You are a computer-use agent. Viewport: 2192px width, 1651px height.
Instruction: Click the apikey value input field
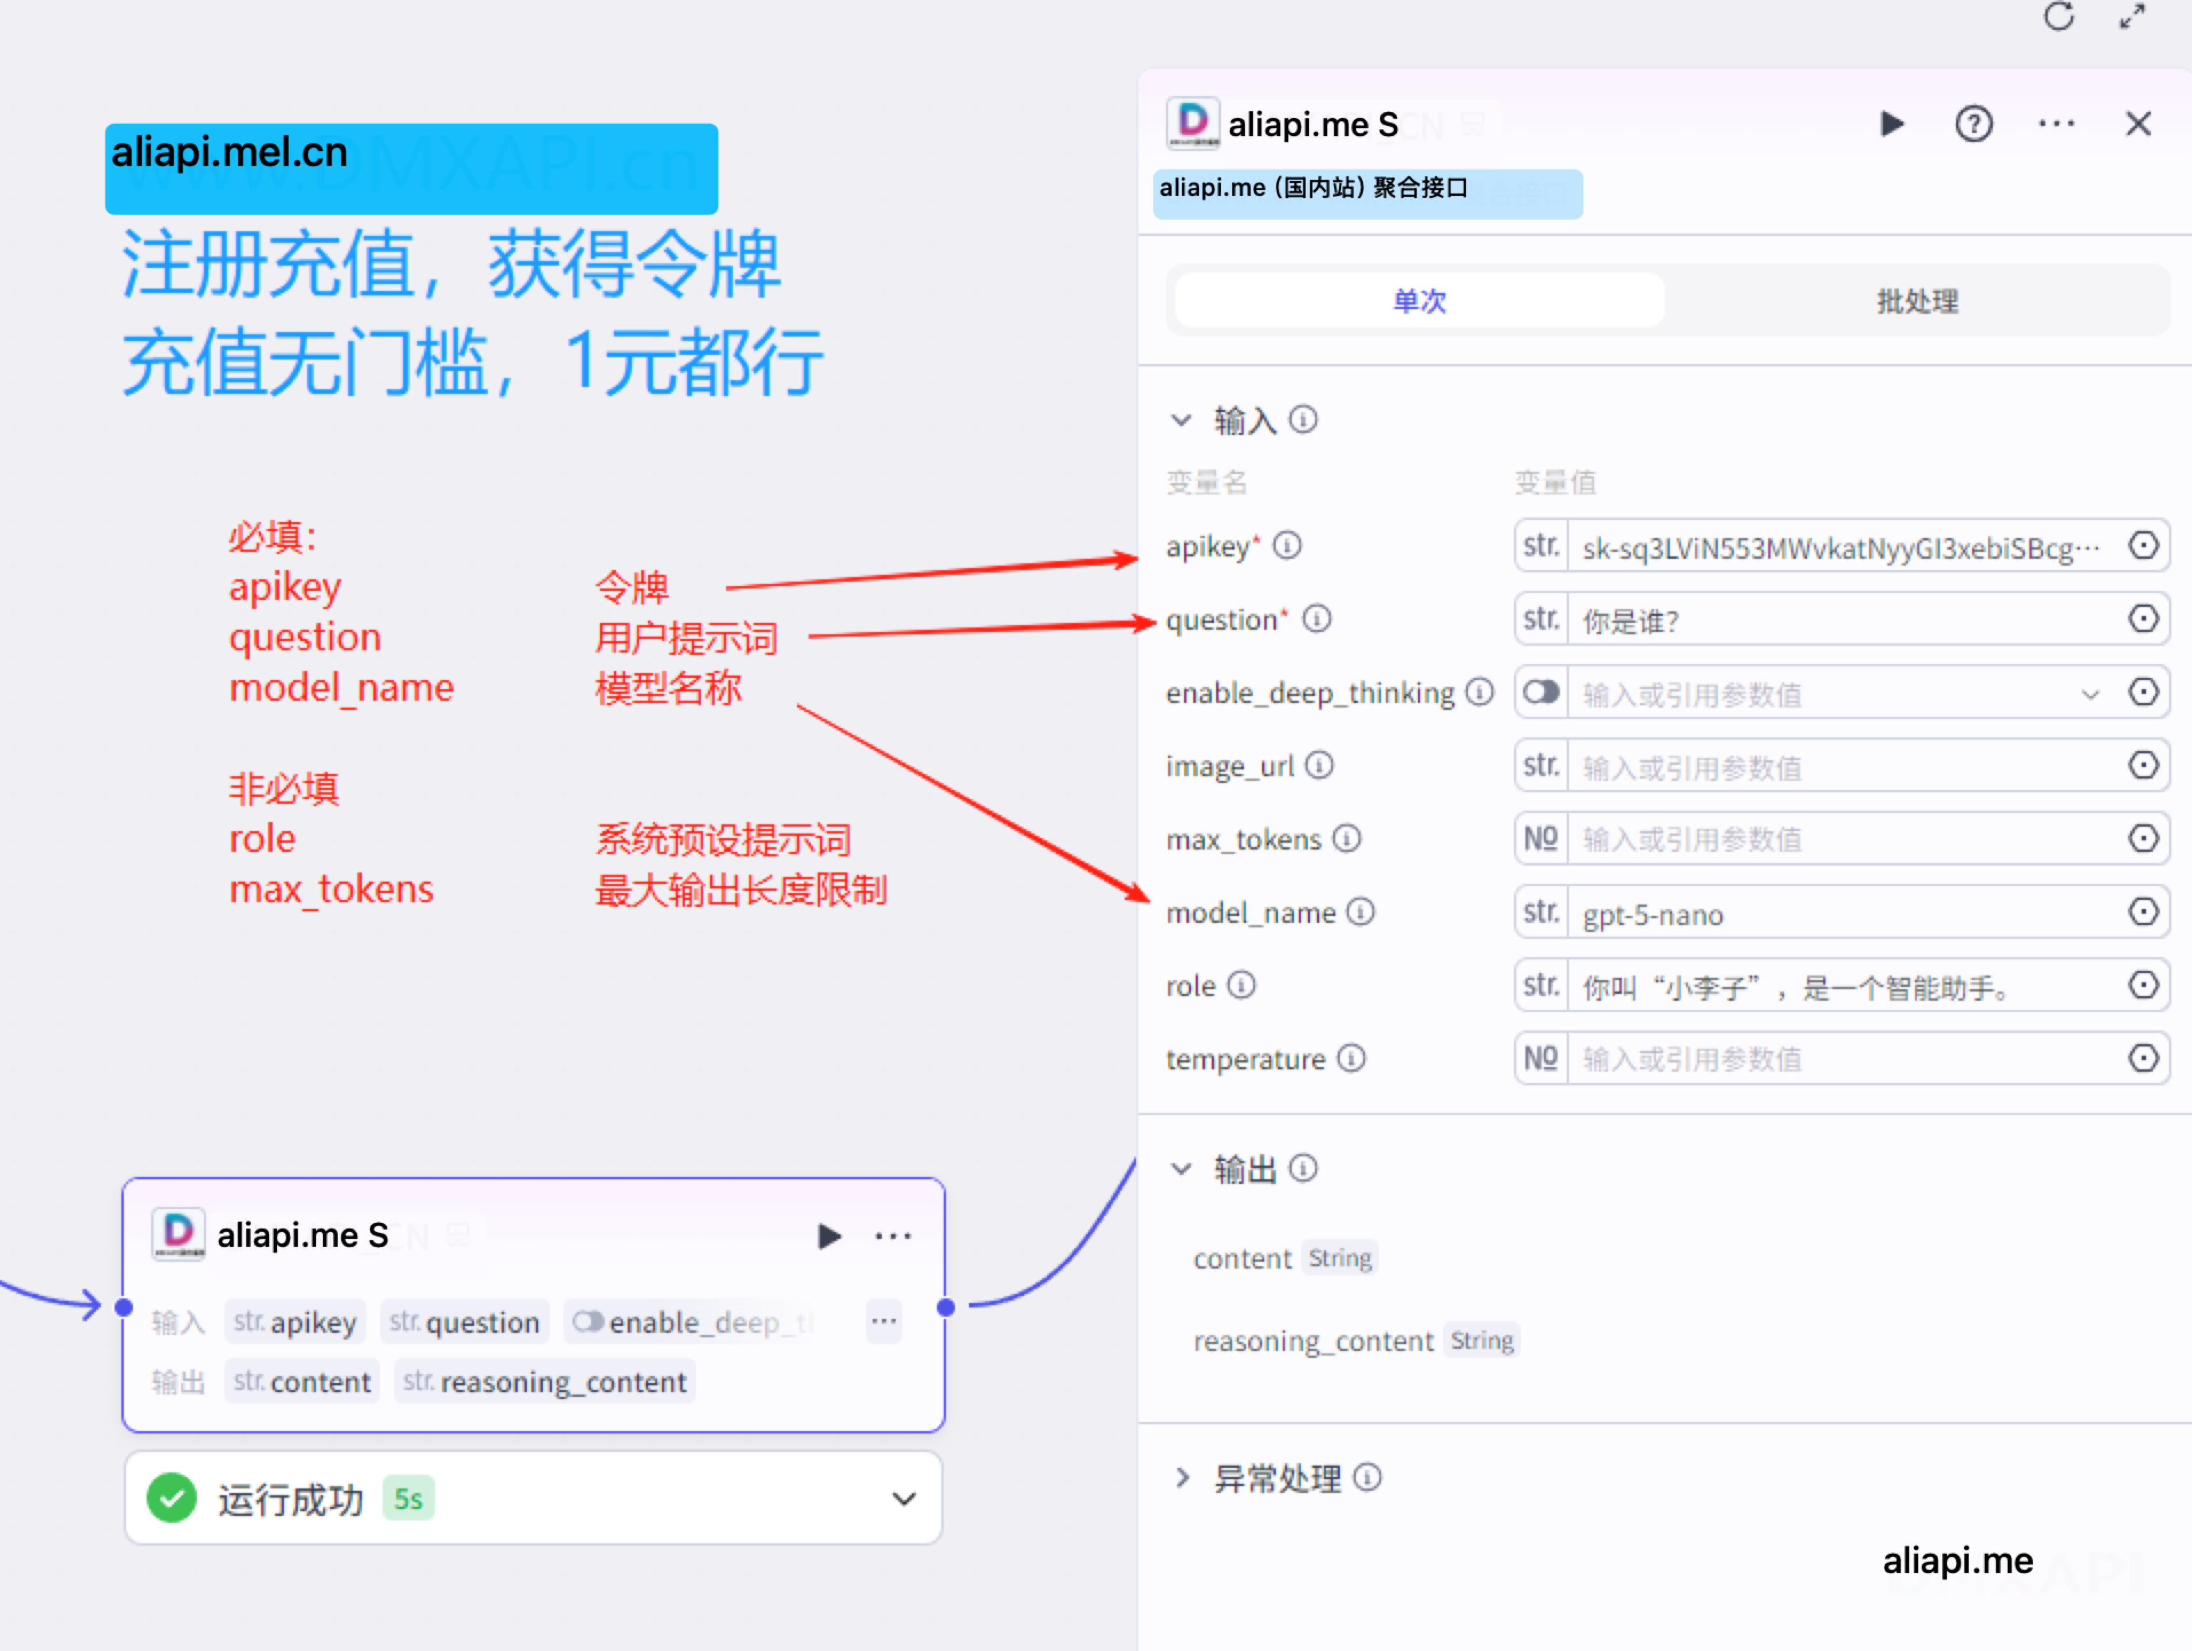(x=1842, y=547)
